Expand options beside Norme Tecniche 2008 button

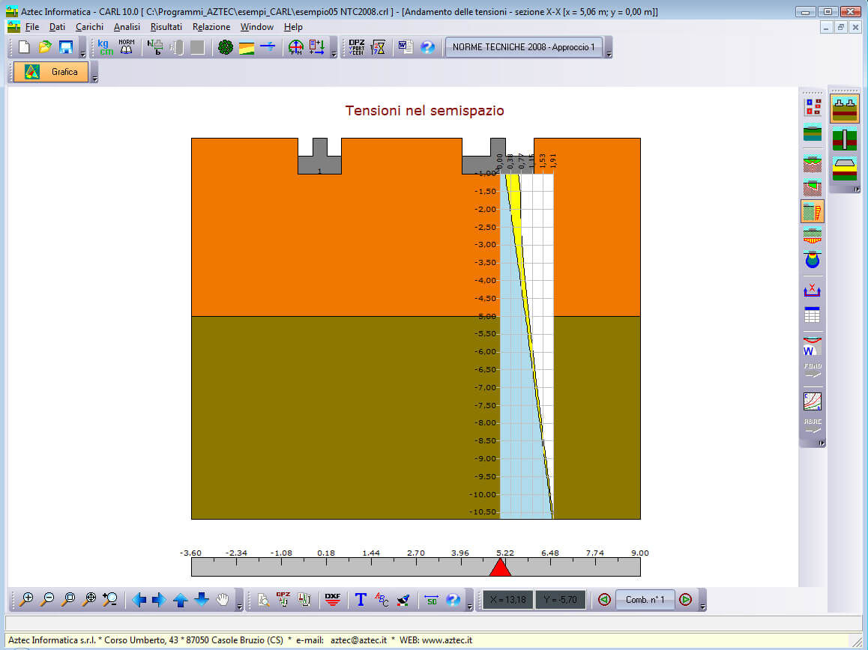click(x=609, y=54)
